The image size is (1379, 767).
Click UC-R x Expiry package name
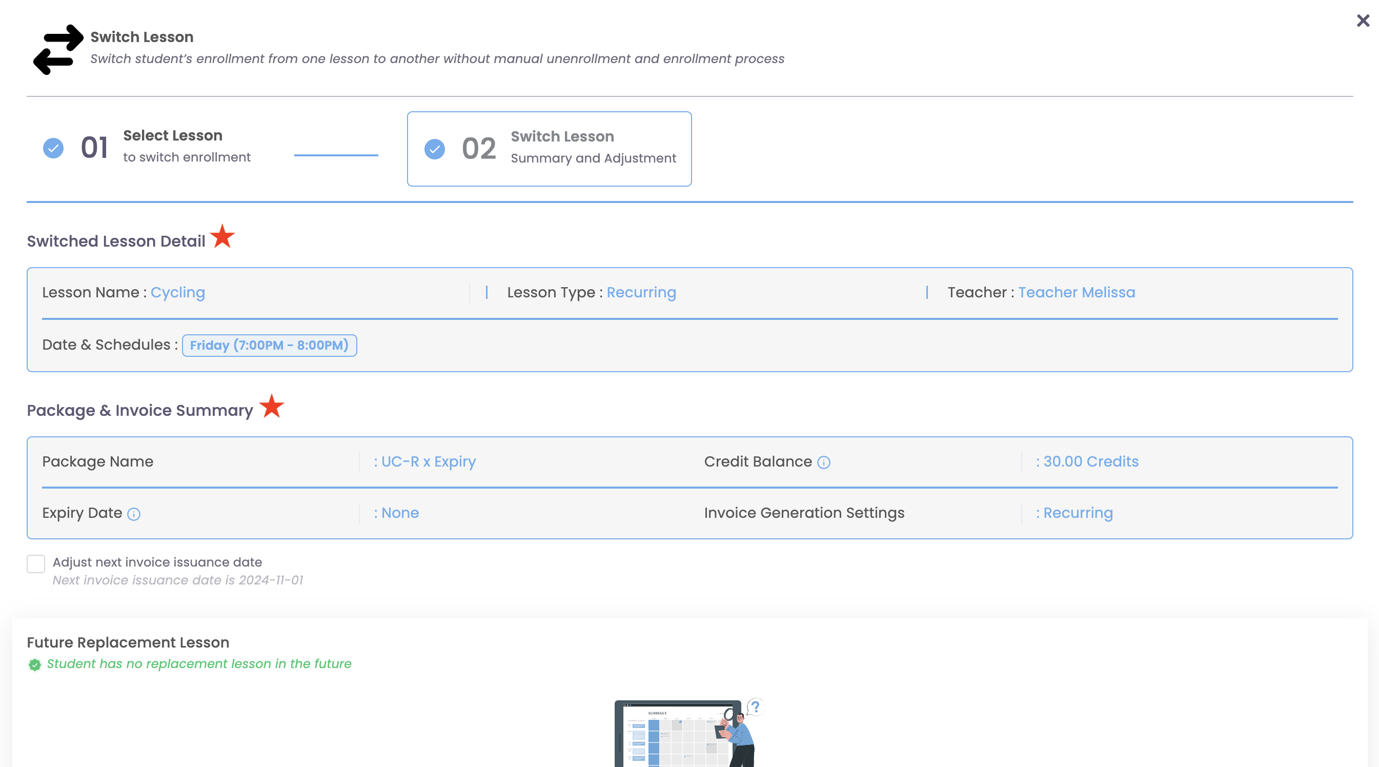pyautogui.click(x=428, y=461)
